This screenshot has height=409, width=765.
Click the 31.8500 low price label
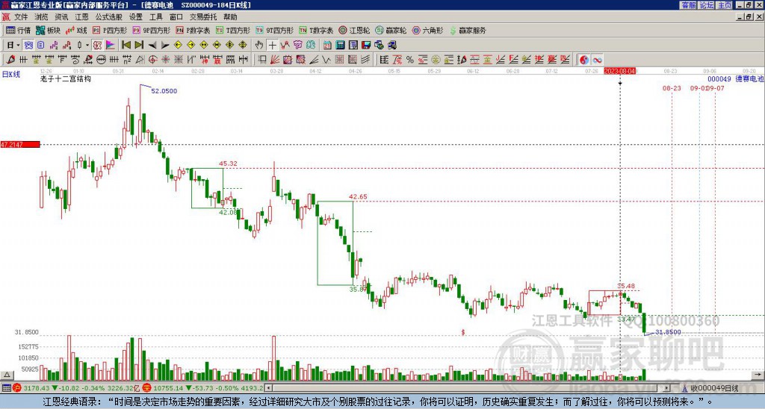pyautogui.click(x=668, y=332)
